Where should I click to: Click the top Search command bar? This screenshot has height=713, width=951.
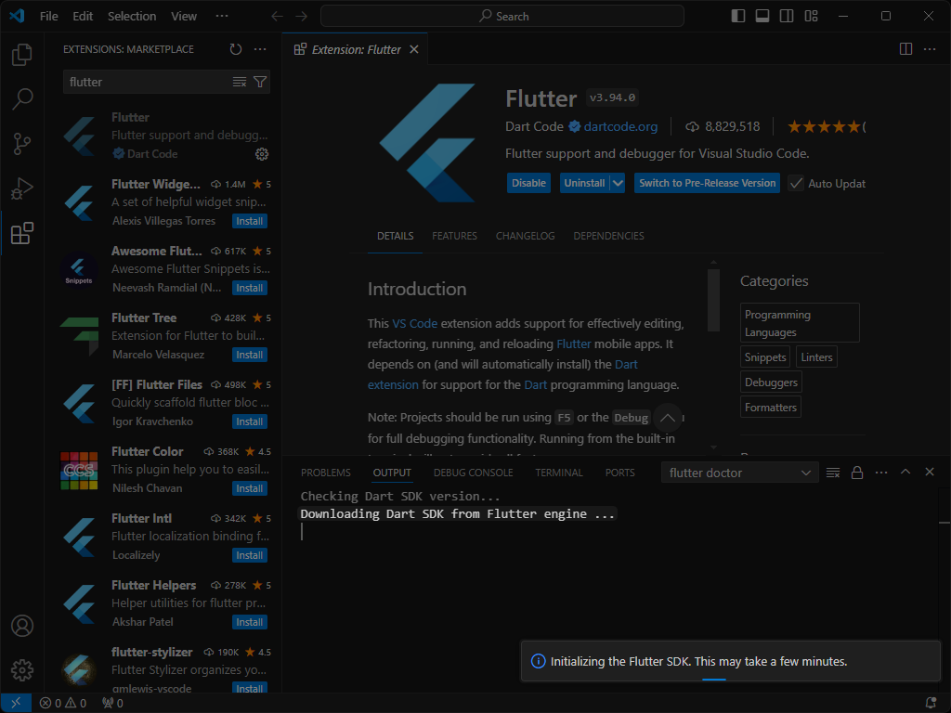tap(502, 17)
